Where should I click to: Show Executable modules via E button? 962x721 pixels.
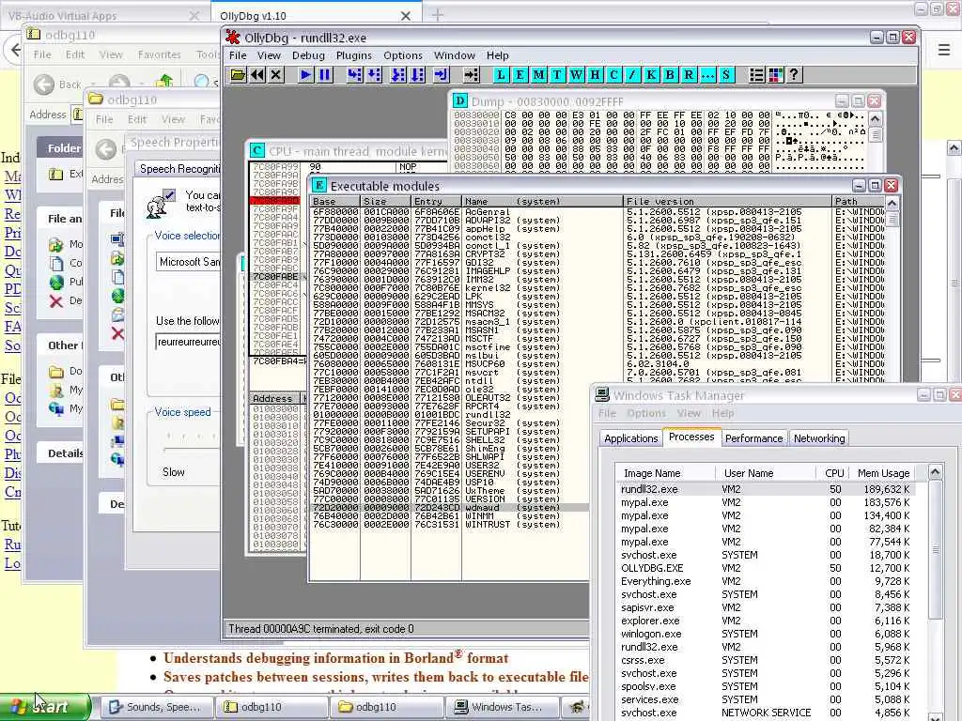point(520,75)
